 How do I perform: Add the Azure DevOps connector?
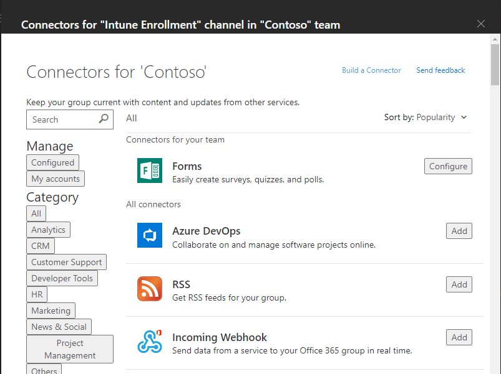pos(459,231)
